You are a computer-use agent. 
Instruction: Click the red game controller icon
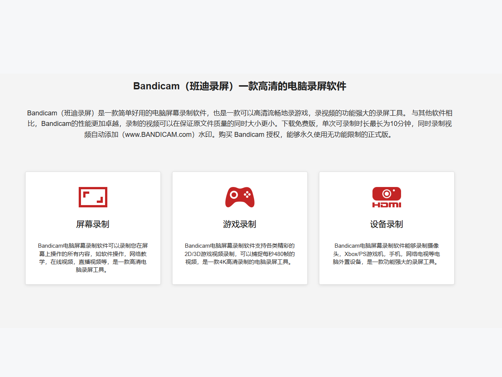[x=240, y=197]
